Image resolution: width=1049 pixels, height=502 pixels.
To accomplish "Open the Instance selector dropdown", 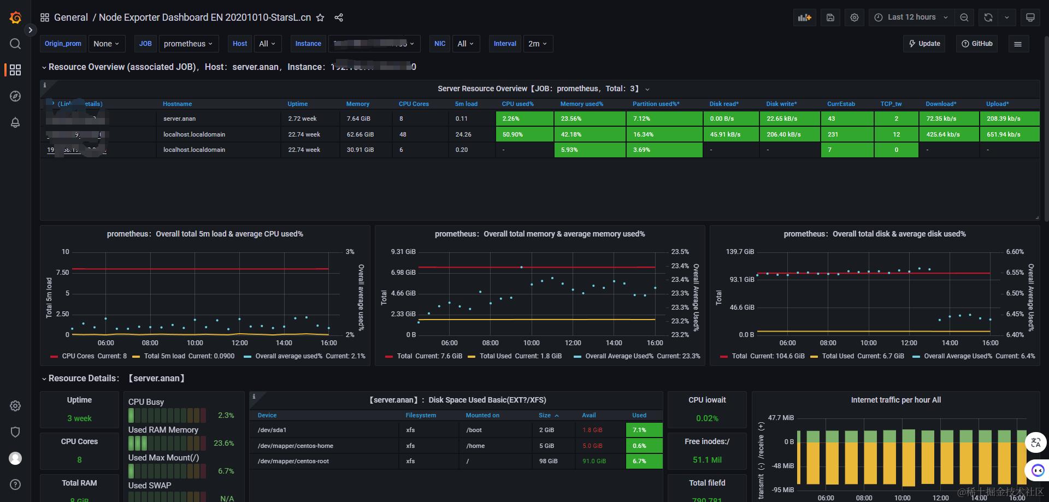I will point(374,44).
